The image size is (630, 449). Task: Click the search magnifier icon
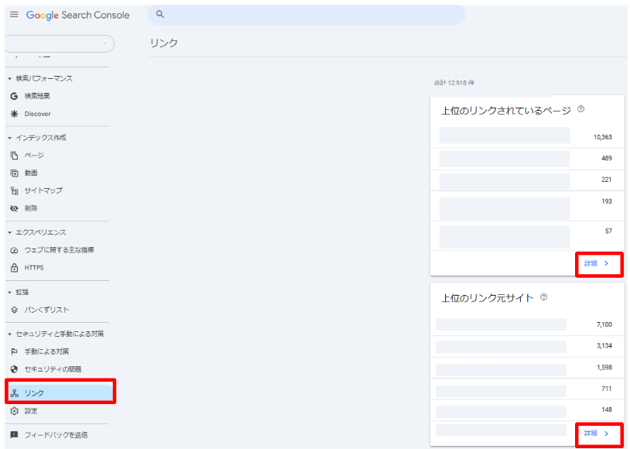160,15
